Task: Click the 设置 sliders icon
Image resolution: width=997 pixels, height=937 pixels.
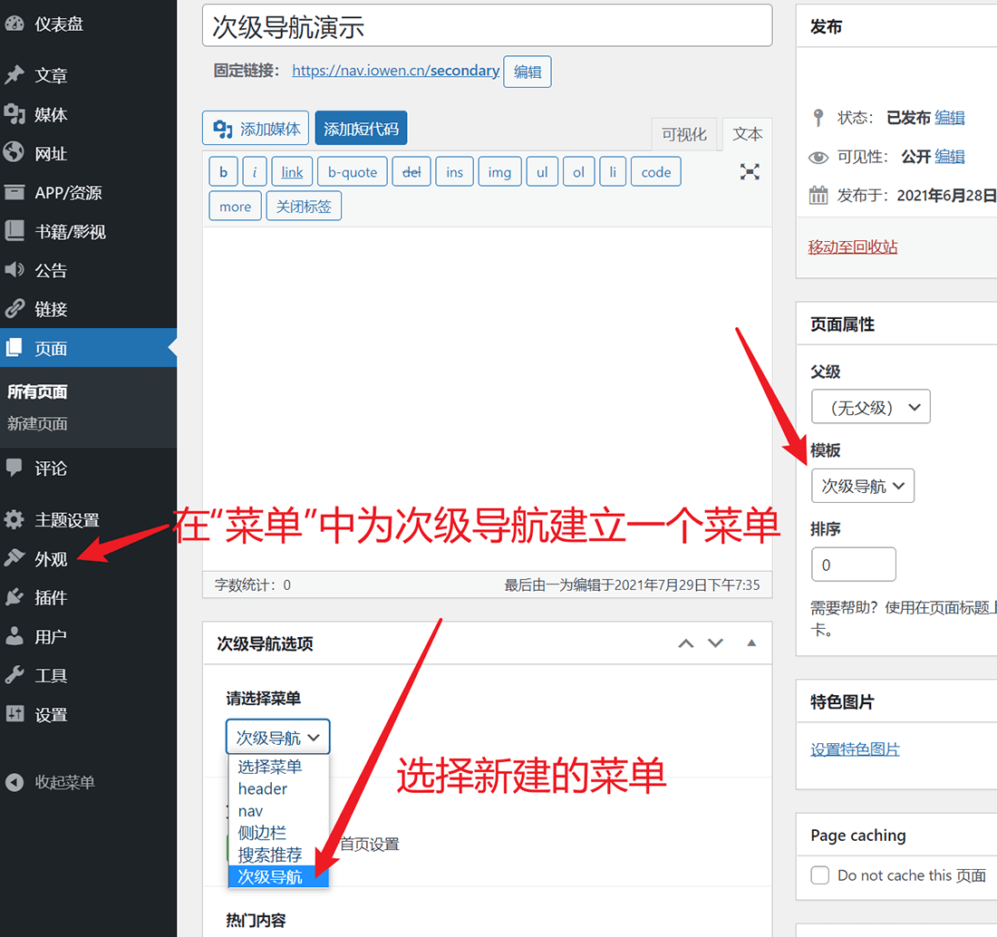Action: [14, 714]
